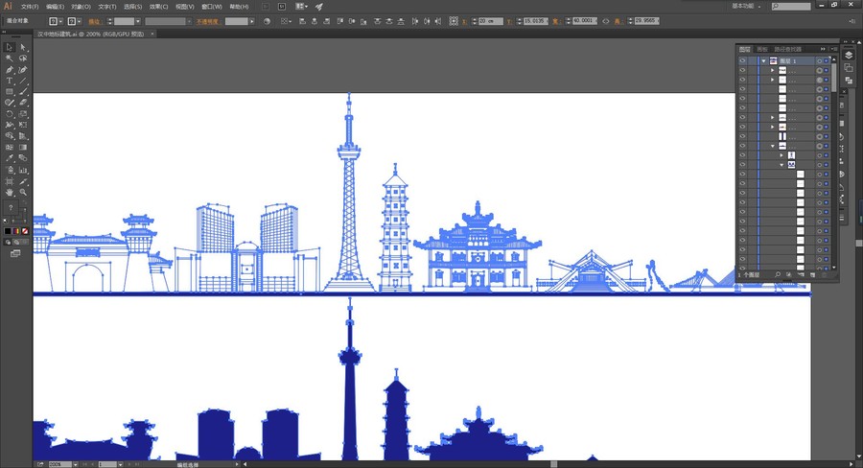Click the fill/stroke swatch in tools panel
The width and height of the screenshot is (863, 468).
[11, 207]
